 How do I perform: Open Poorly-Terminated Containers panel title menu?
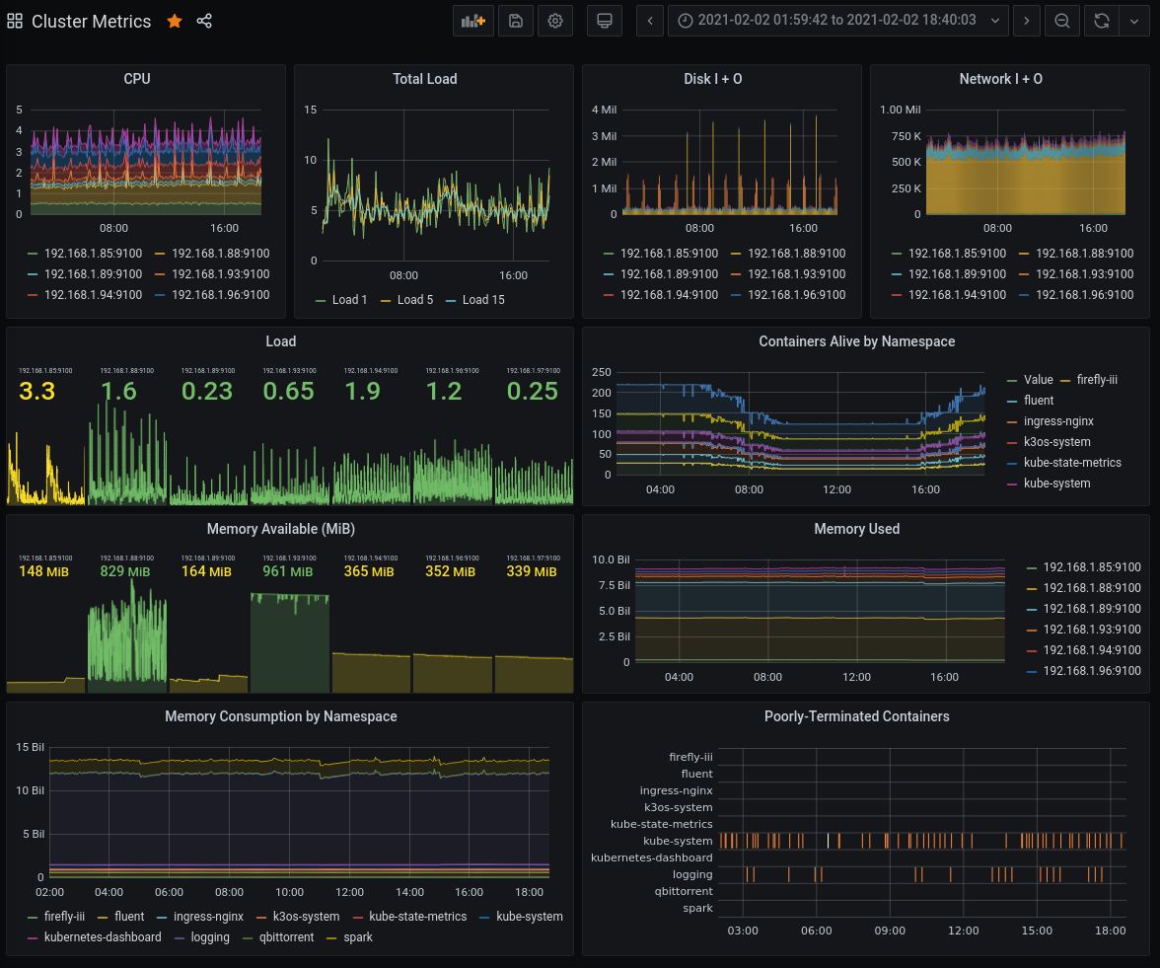click(x=856, y=716)
